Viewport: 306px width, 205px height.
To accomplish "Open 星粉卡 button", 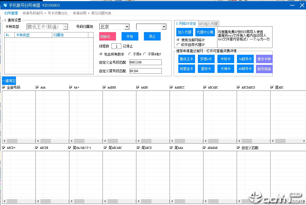I will coord(206,69).
